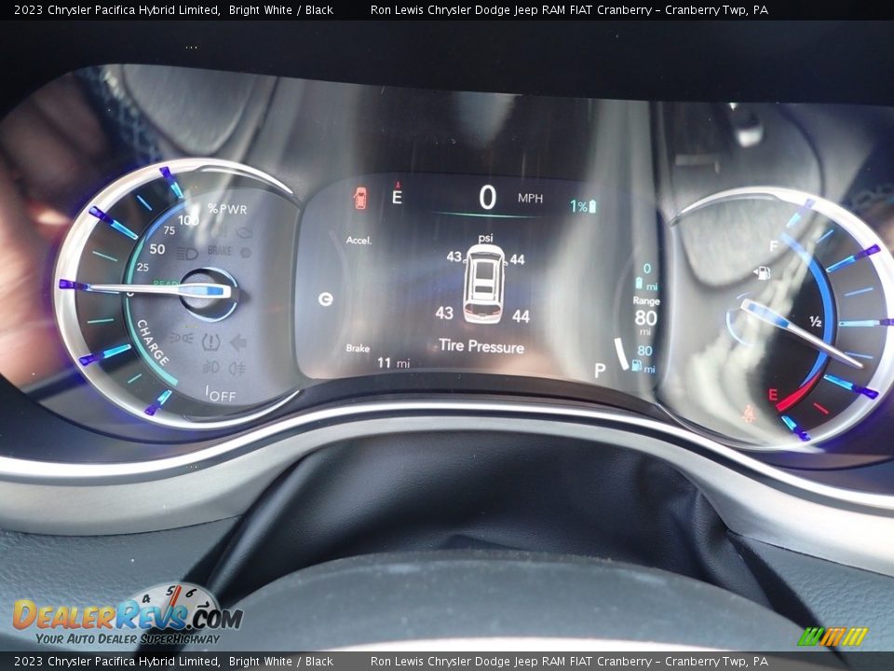894x671 pixels.
Task: Tap the fuel pump icon beside 80 mi
Action: coord(636,365)
